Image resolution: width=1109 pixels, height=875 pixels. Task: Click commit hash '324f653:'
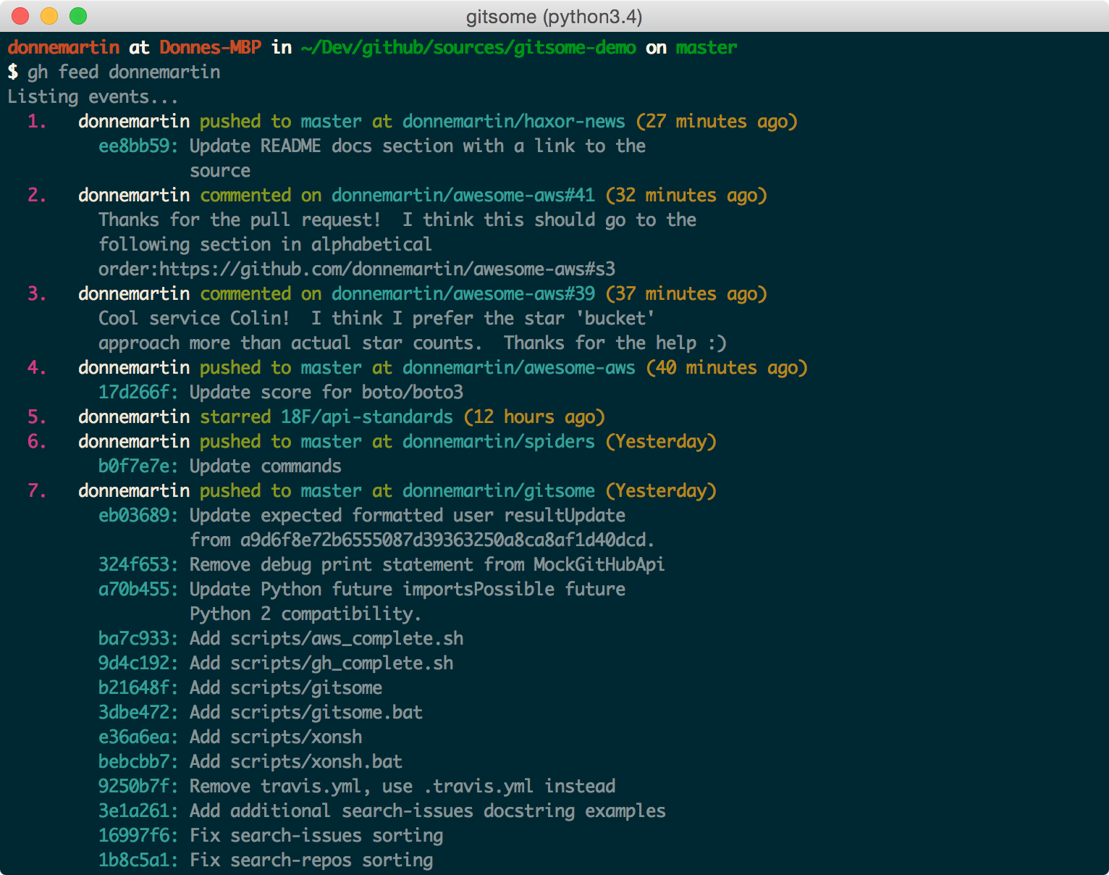pos(138,565)
